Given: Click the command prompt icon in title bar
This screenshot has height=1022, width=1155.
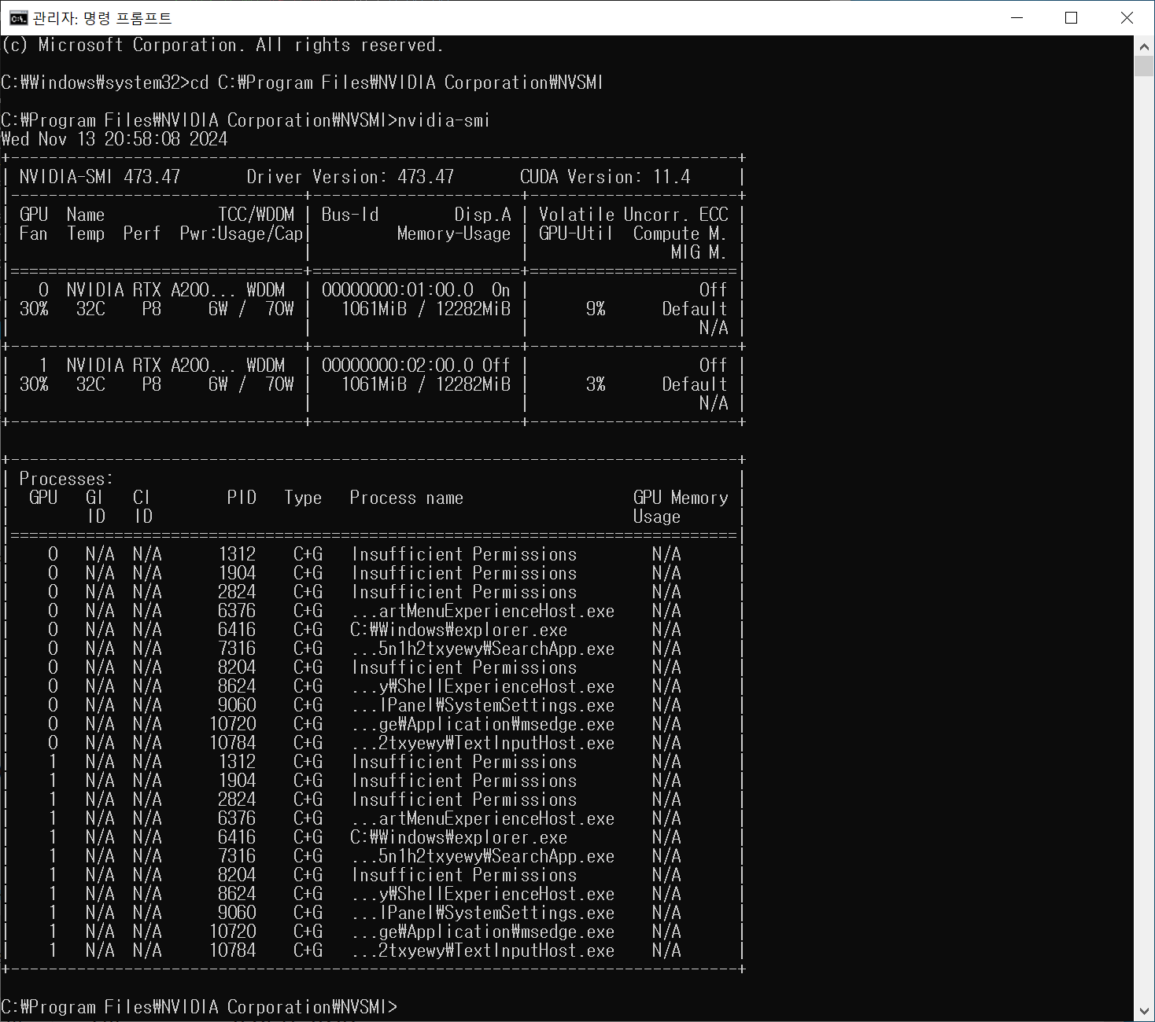Looking at the screenshot, I should 17,18.
